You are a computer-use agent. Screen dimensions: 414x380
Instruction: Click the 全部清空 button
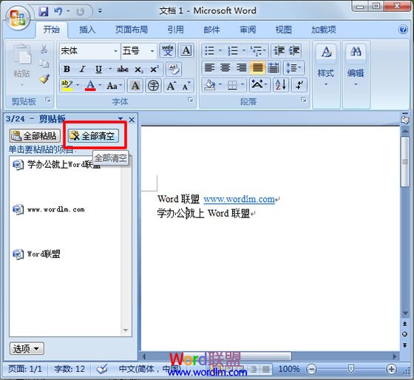[93, 136]
